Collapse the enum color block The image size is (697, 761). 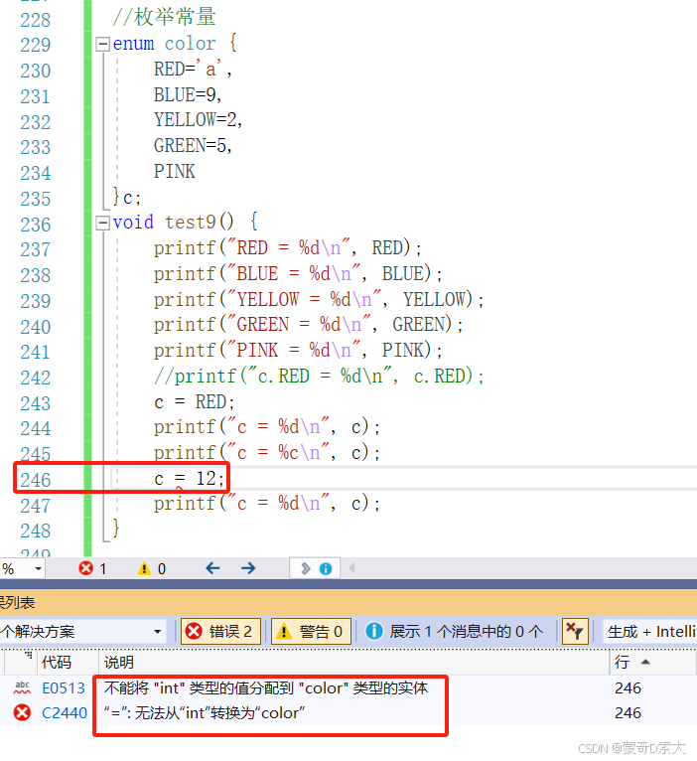click(102, 45)
